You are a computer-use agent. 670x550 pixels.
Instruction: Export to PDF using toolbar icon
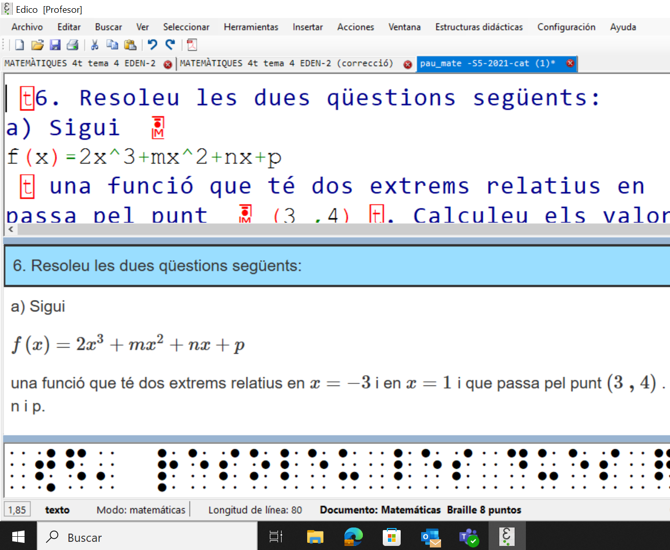coord(192,45)
